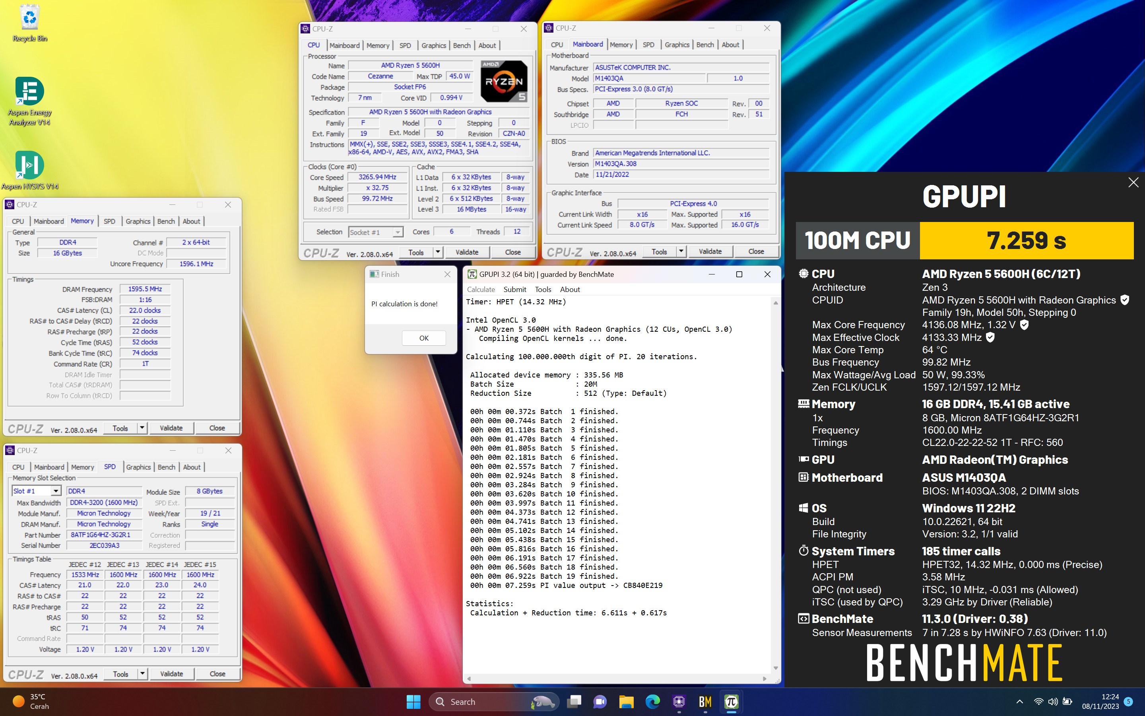Click the taskbar Search box

493,701
